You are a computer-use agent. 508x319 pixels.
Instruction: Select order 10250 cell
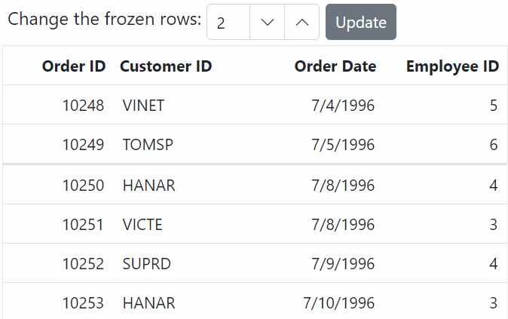pyautogui.click(x=83, y=186)
